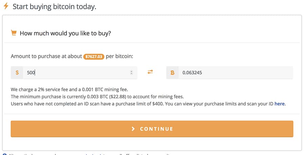The height and width of the screenshot is (155, 305).
Task: Click the 2% service fee text line
Action: [69, 90]
